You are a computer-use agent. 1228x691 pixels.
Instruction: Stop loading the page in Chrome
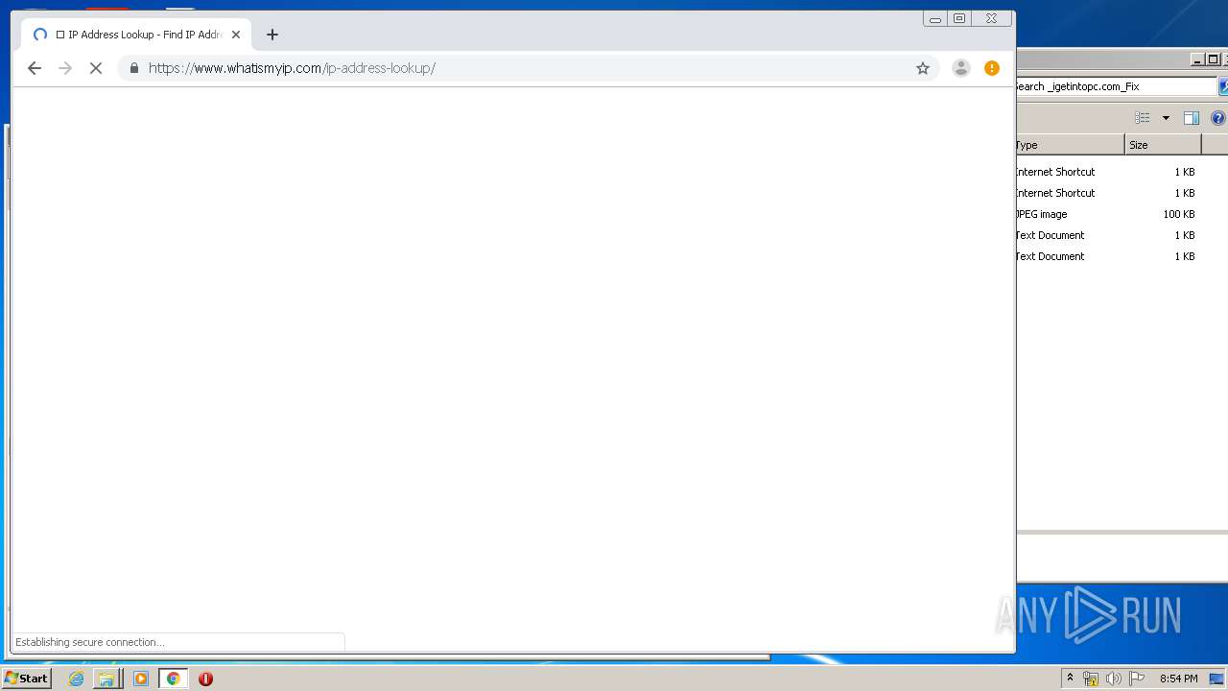click(x=96, y=68)
